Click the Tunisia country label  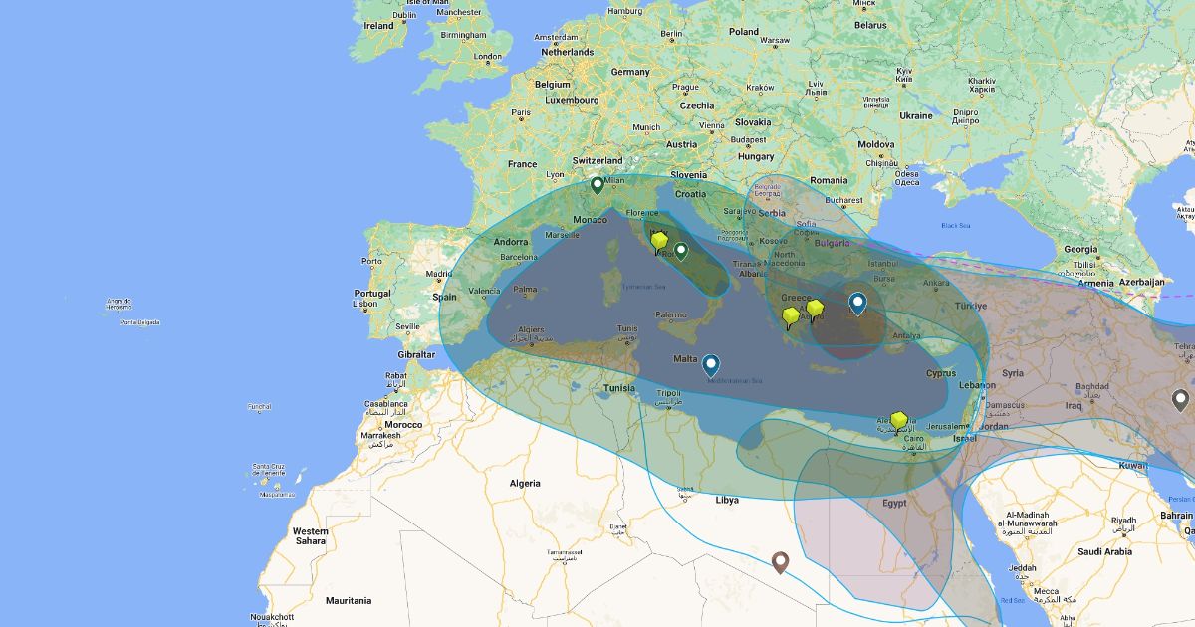pyautogui.click(x=620, y=388)
